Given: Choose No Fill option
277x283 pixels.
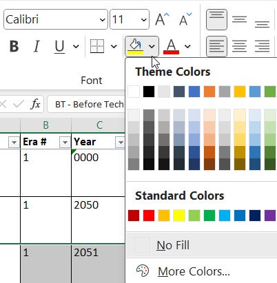Looking at the screenshot, I should (201, 245).
